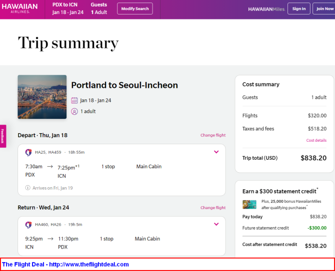Click the info icon beside Arrives on Fri, Jan 19
This screenshot has height=271, width=335.
point(27,188)
